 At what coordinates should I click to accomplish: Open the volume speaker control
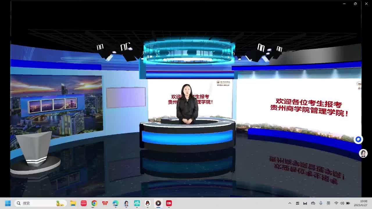(342, 203)
